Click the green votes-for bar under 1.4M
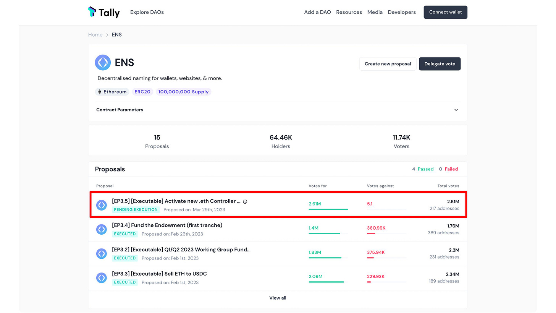 coord(324,234)
